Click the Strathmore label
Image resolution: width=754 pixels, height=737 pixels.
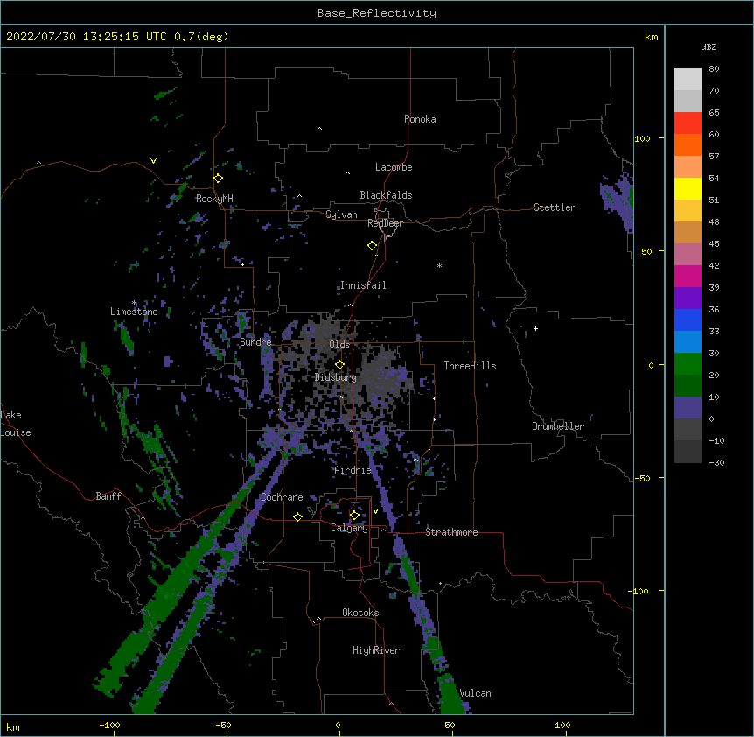pos(451,532)
